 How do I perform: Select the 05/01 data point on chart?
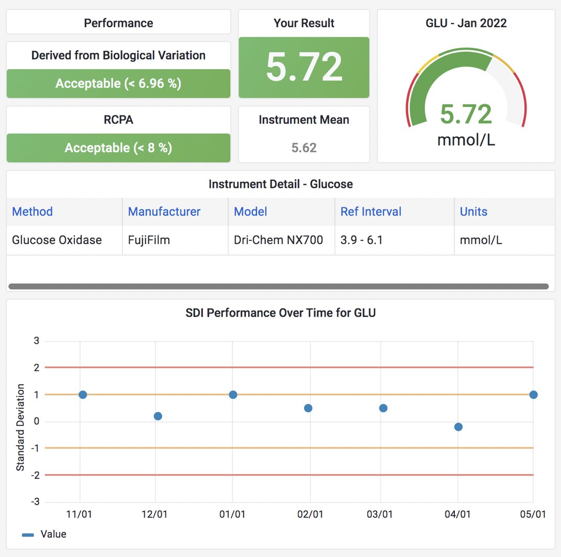click(x=533, y=395)
